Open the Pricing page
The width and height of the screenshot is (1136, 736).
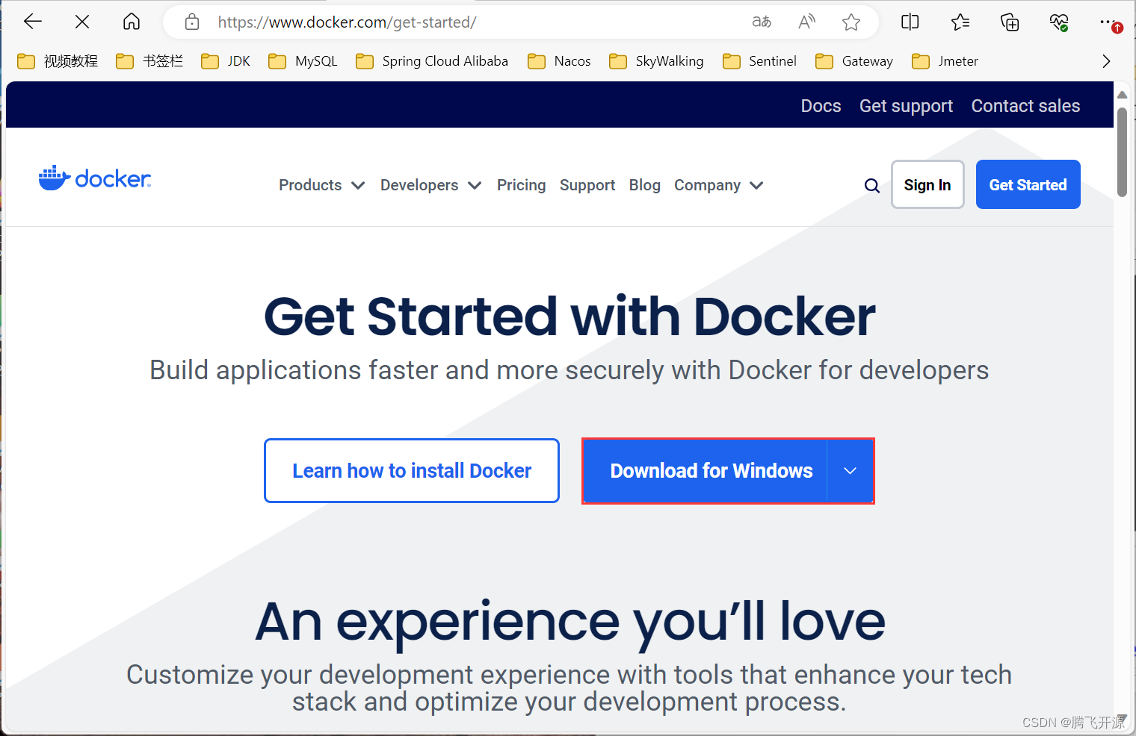pyautogui.click(x=522, y=185)
